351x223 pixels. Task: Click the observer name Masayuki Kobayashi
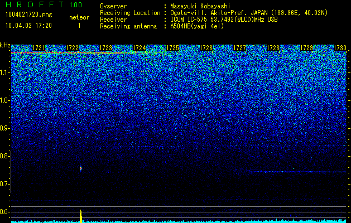(x=200, y=6)
